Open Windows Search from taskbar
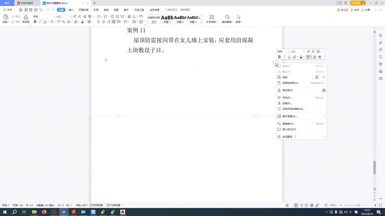Viewport: 385px width, 216px height. [x=14, y=212]
